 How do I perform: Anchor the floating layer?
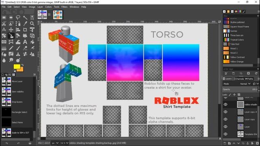(x=248, y=143)
